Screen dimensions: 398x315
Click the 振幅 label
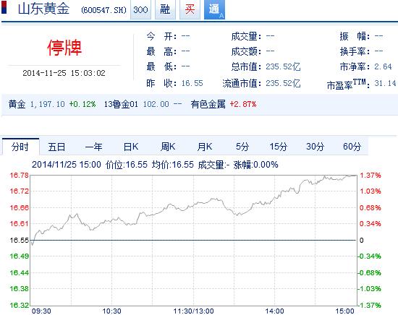[355, 37]
